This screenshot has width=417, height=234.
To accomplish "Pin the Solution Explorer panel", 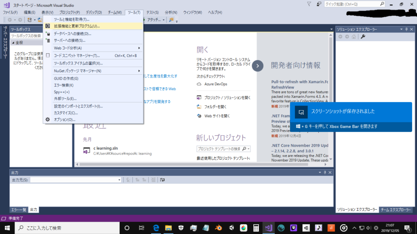I will pyautogui.click(x=406, y=29).
